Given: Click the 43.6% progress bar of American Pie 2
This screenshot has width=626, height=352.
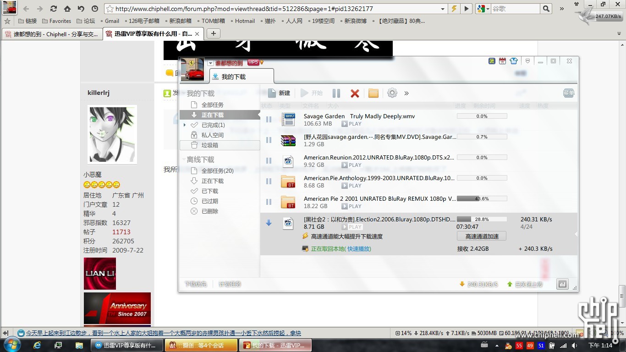Looking at the screenshot, I should [x=482, y=199].
